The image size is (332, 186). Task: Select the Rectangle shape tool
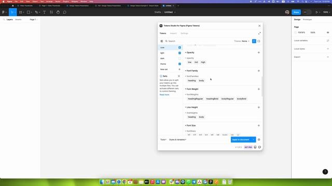(x=29, y=12)
